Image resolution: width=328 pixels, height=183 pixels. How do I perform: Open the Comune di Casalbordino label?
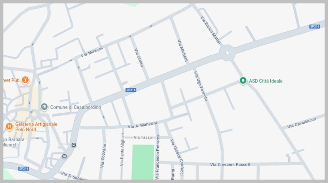tap(76, 107)
